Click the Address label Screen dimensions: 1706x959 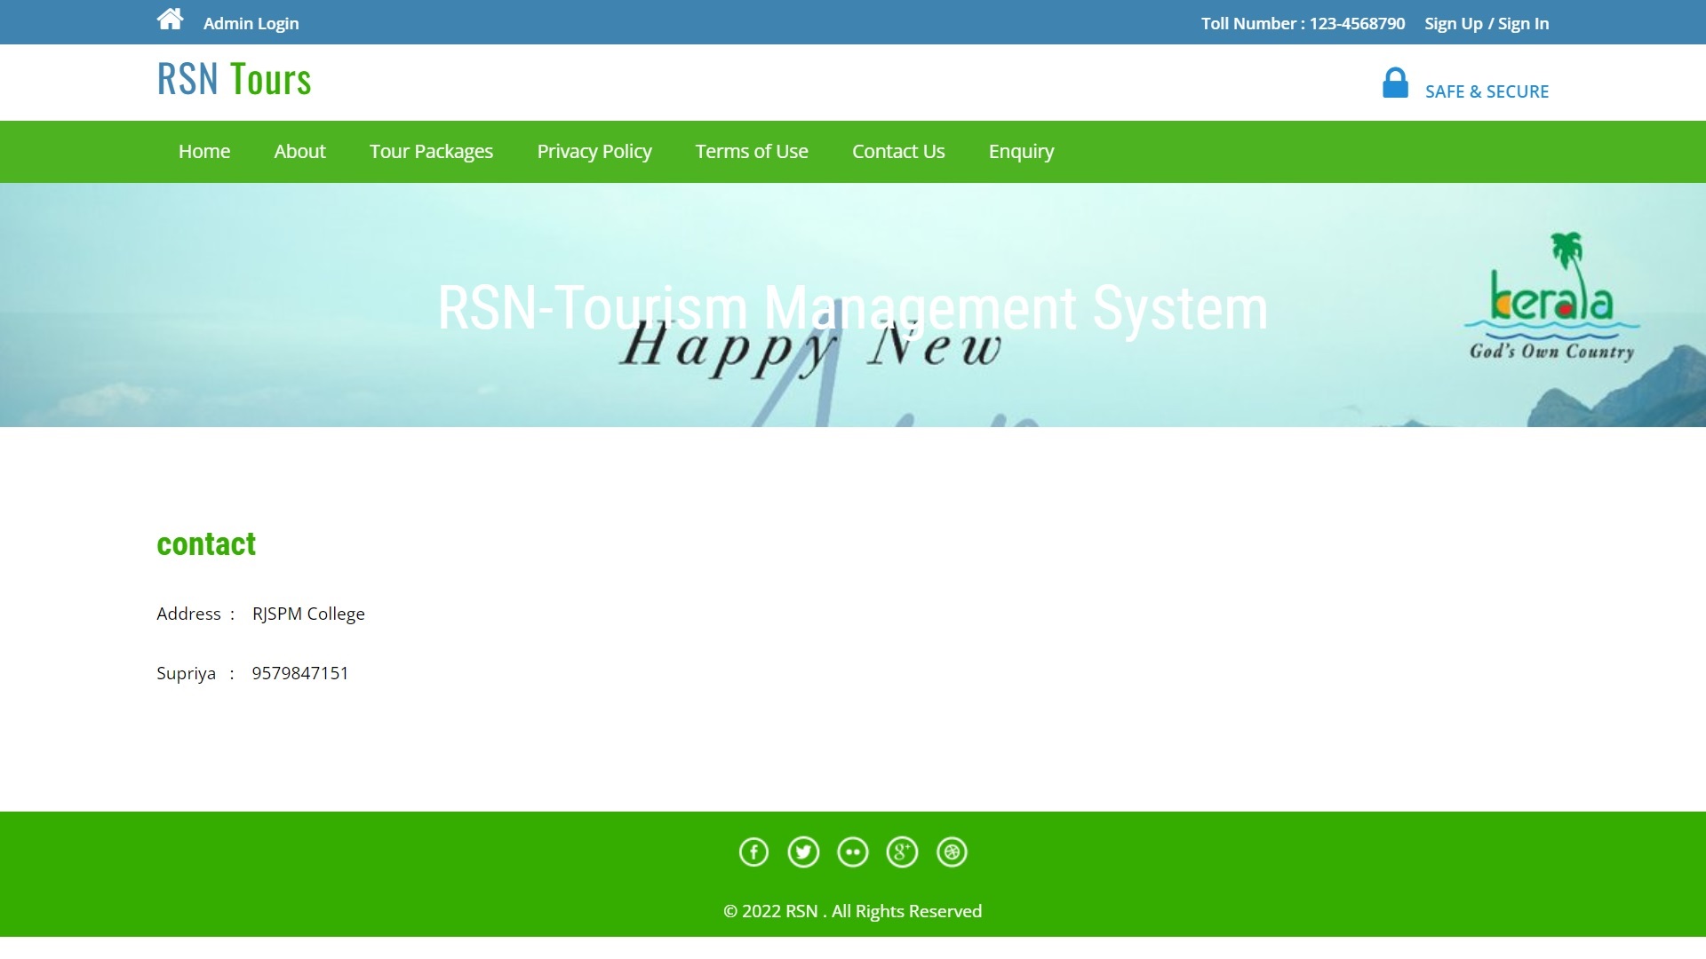pos(188,614)
